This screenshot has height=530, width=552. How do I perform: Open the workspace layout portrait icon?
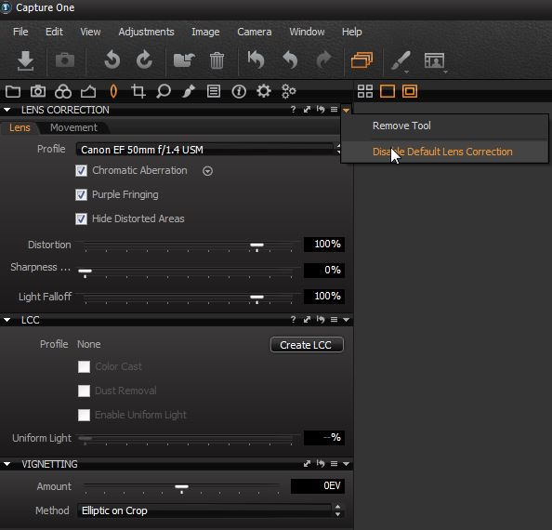click(x=435, y=61)
